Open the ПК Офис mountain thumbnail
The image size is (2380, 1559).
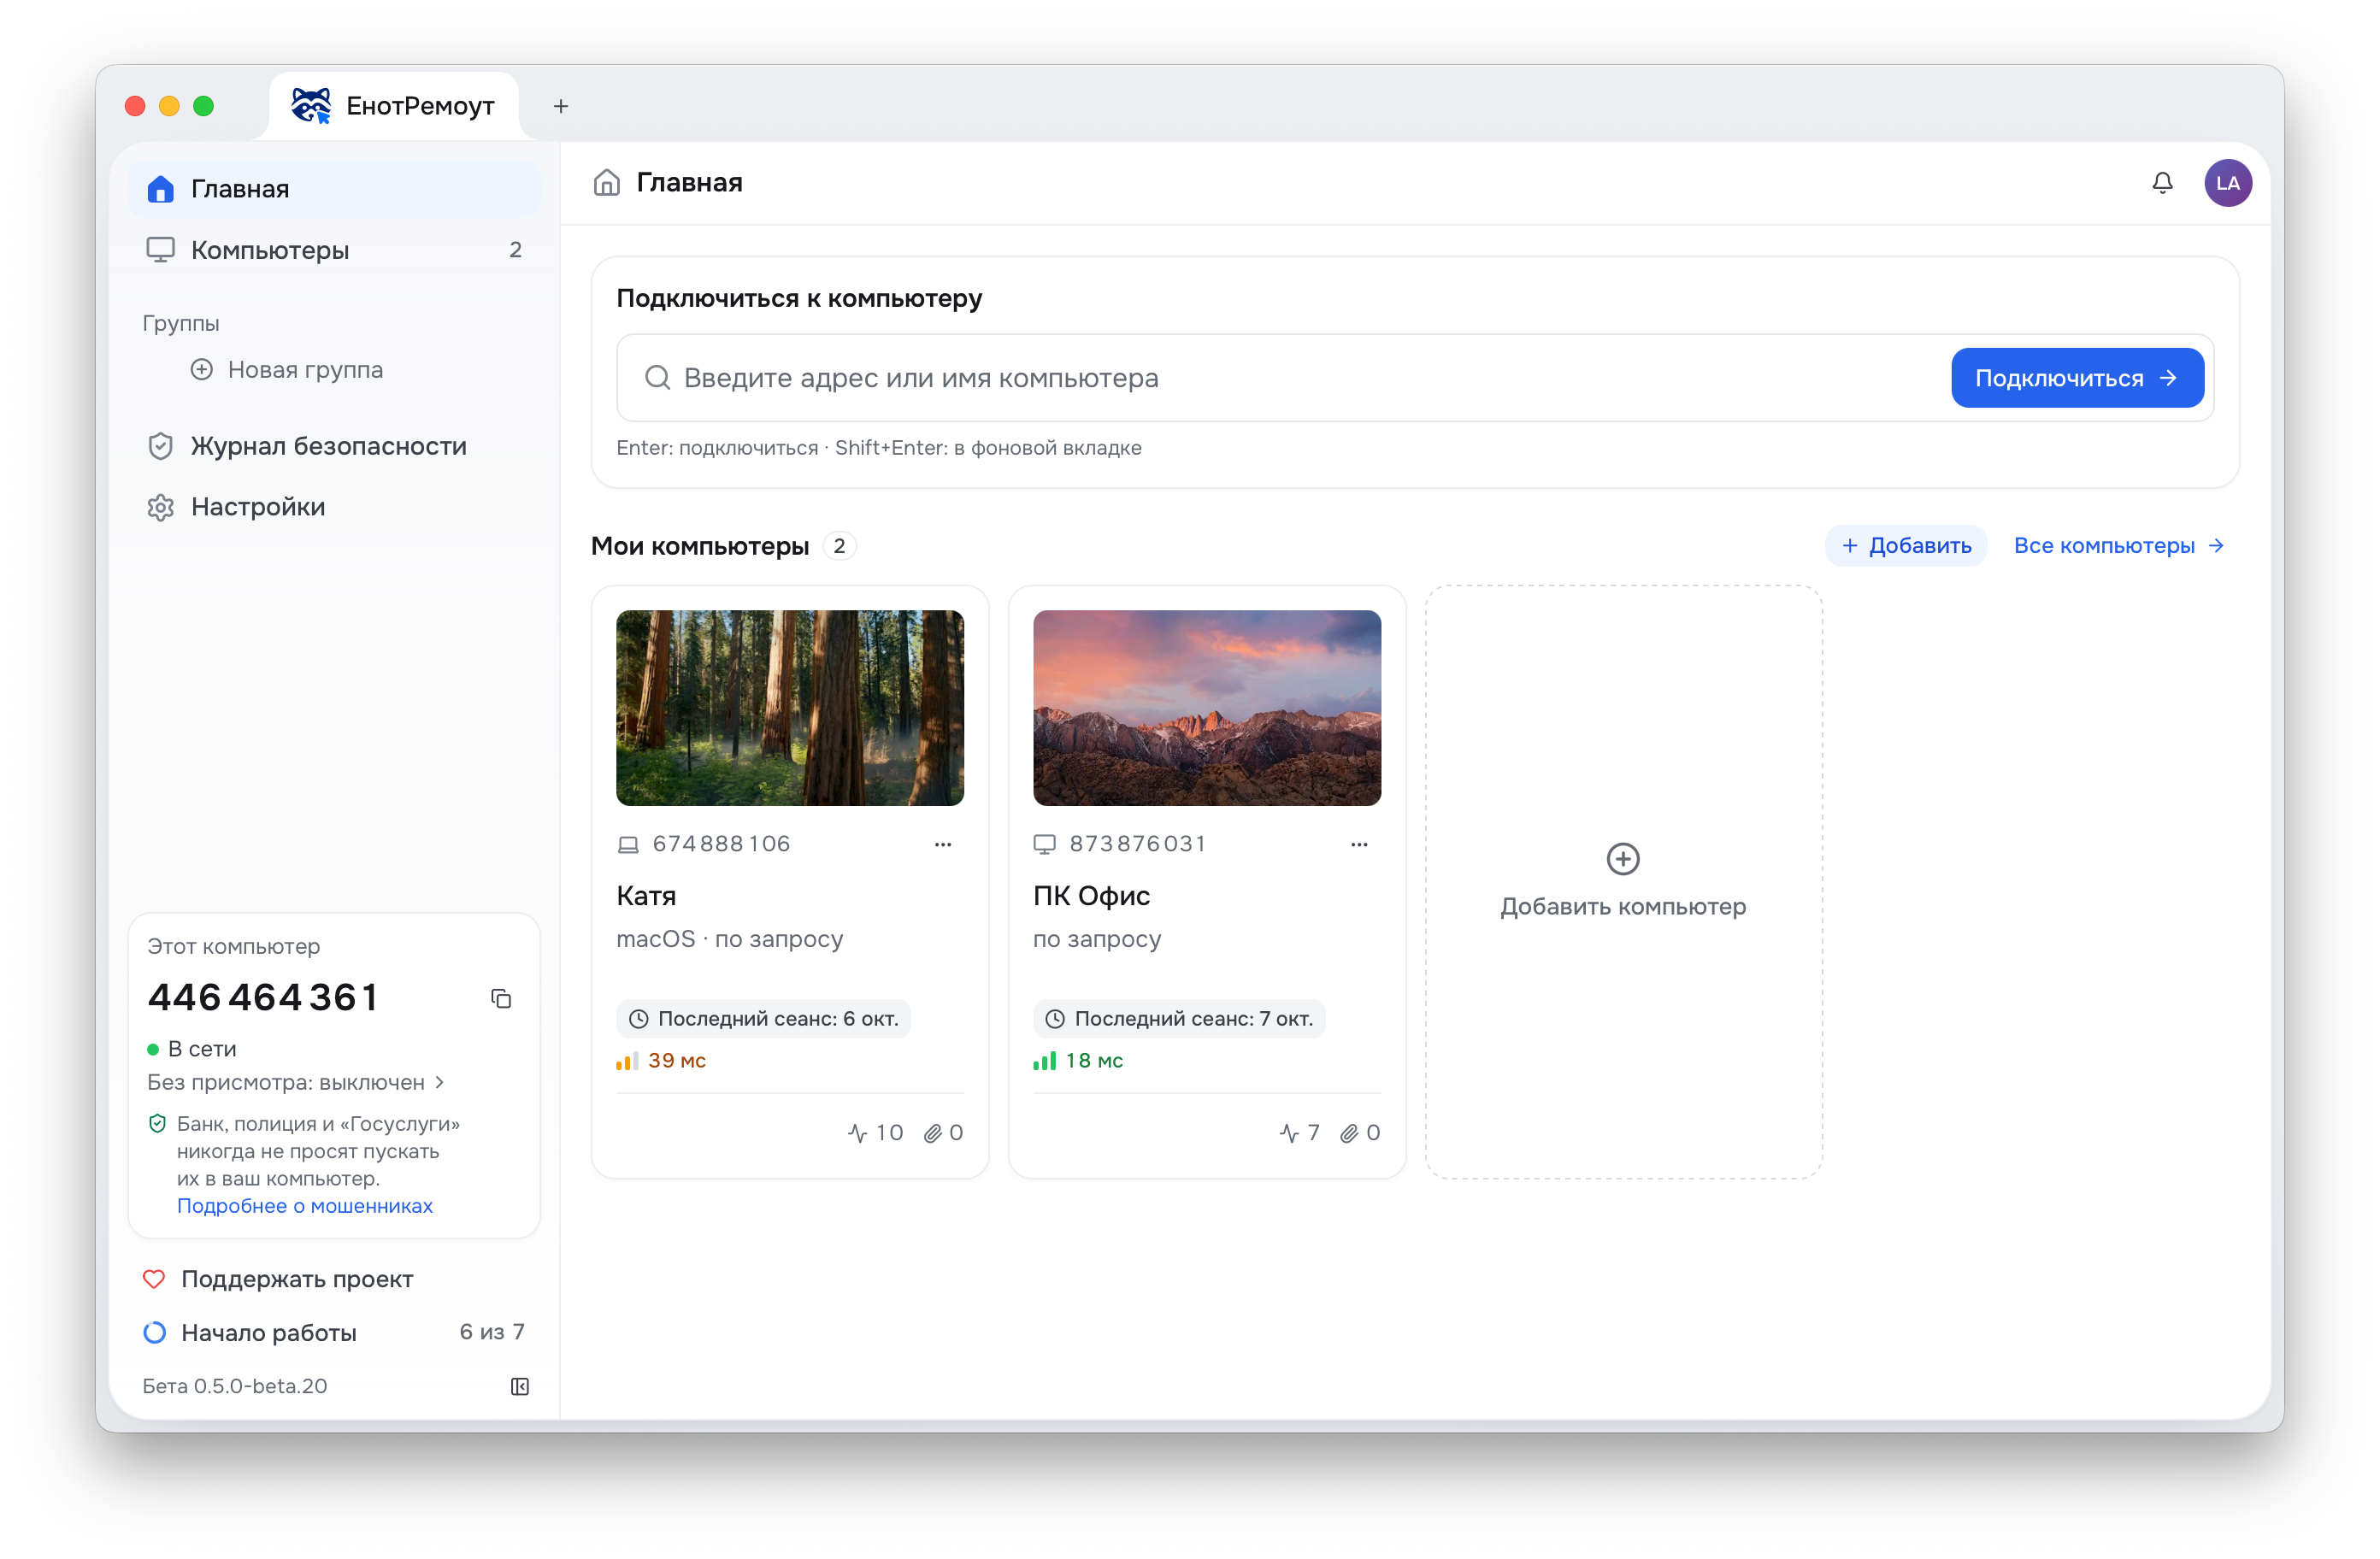click(1207, 708)
